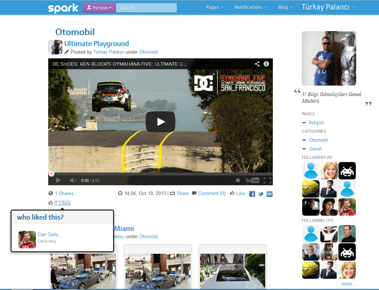View the 1 Shares link
379x290 pixels.
(x=64, y=194)
